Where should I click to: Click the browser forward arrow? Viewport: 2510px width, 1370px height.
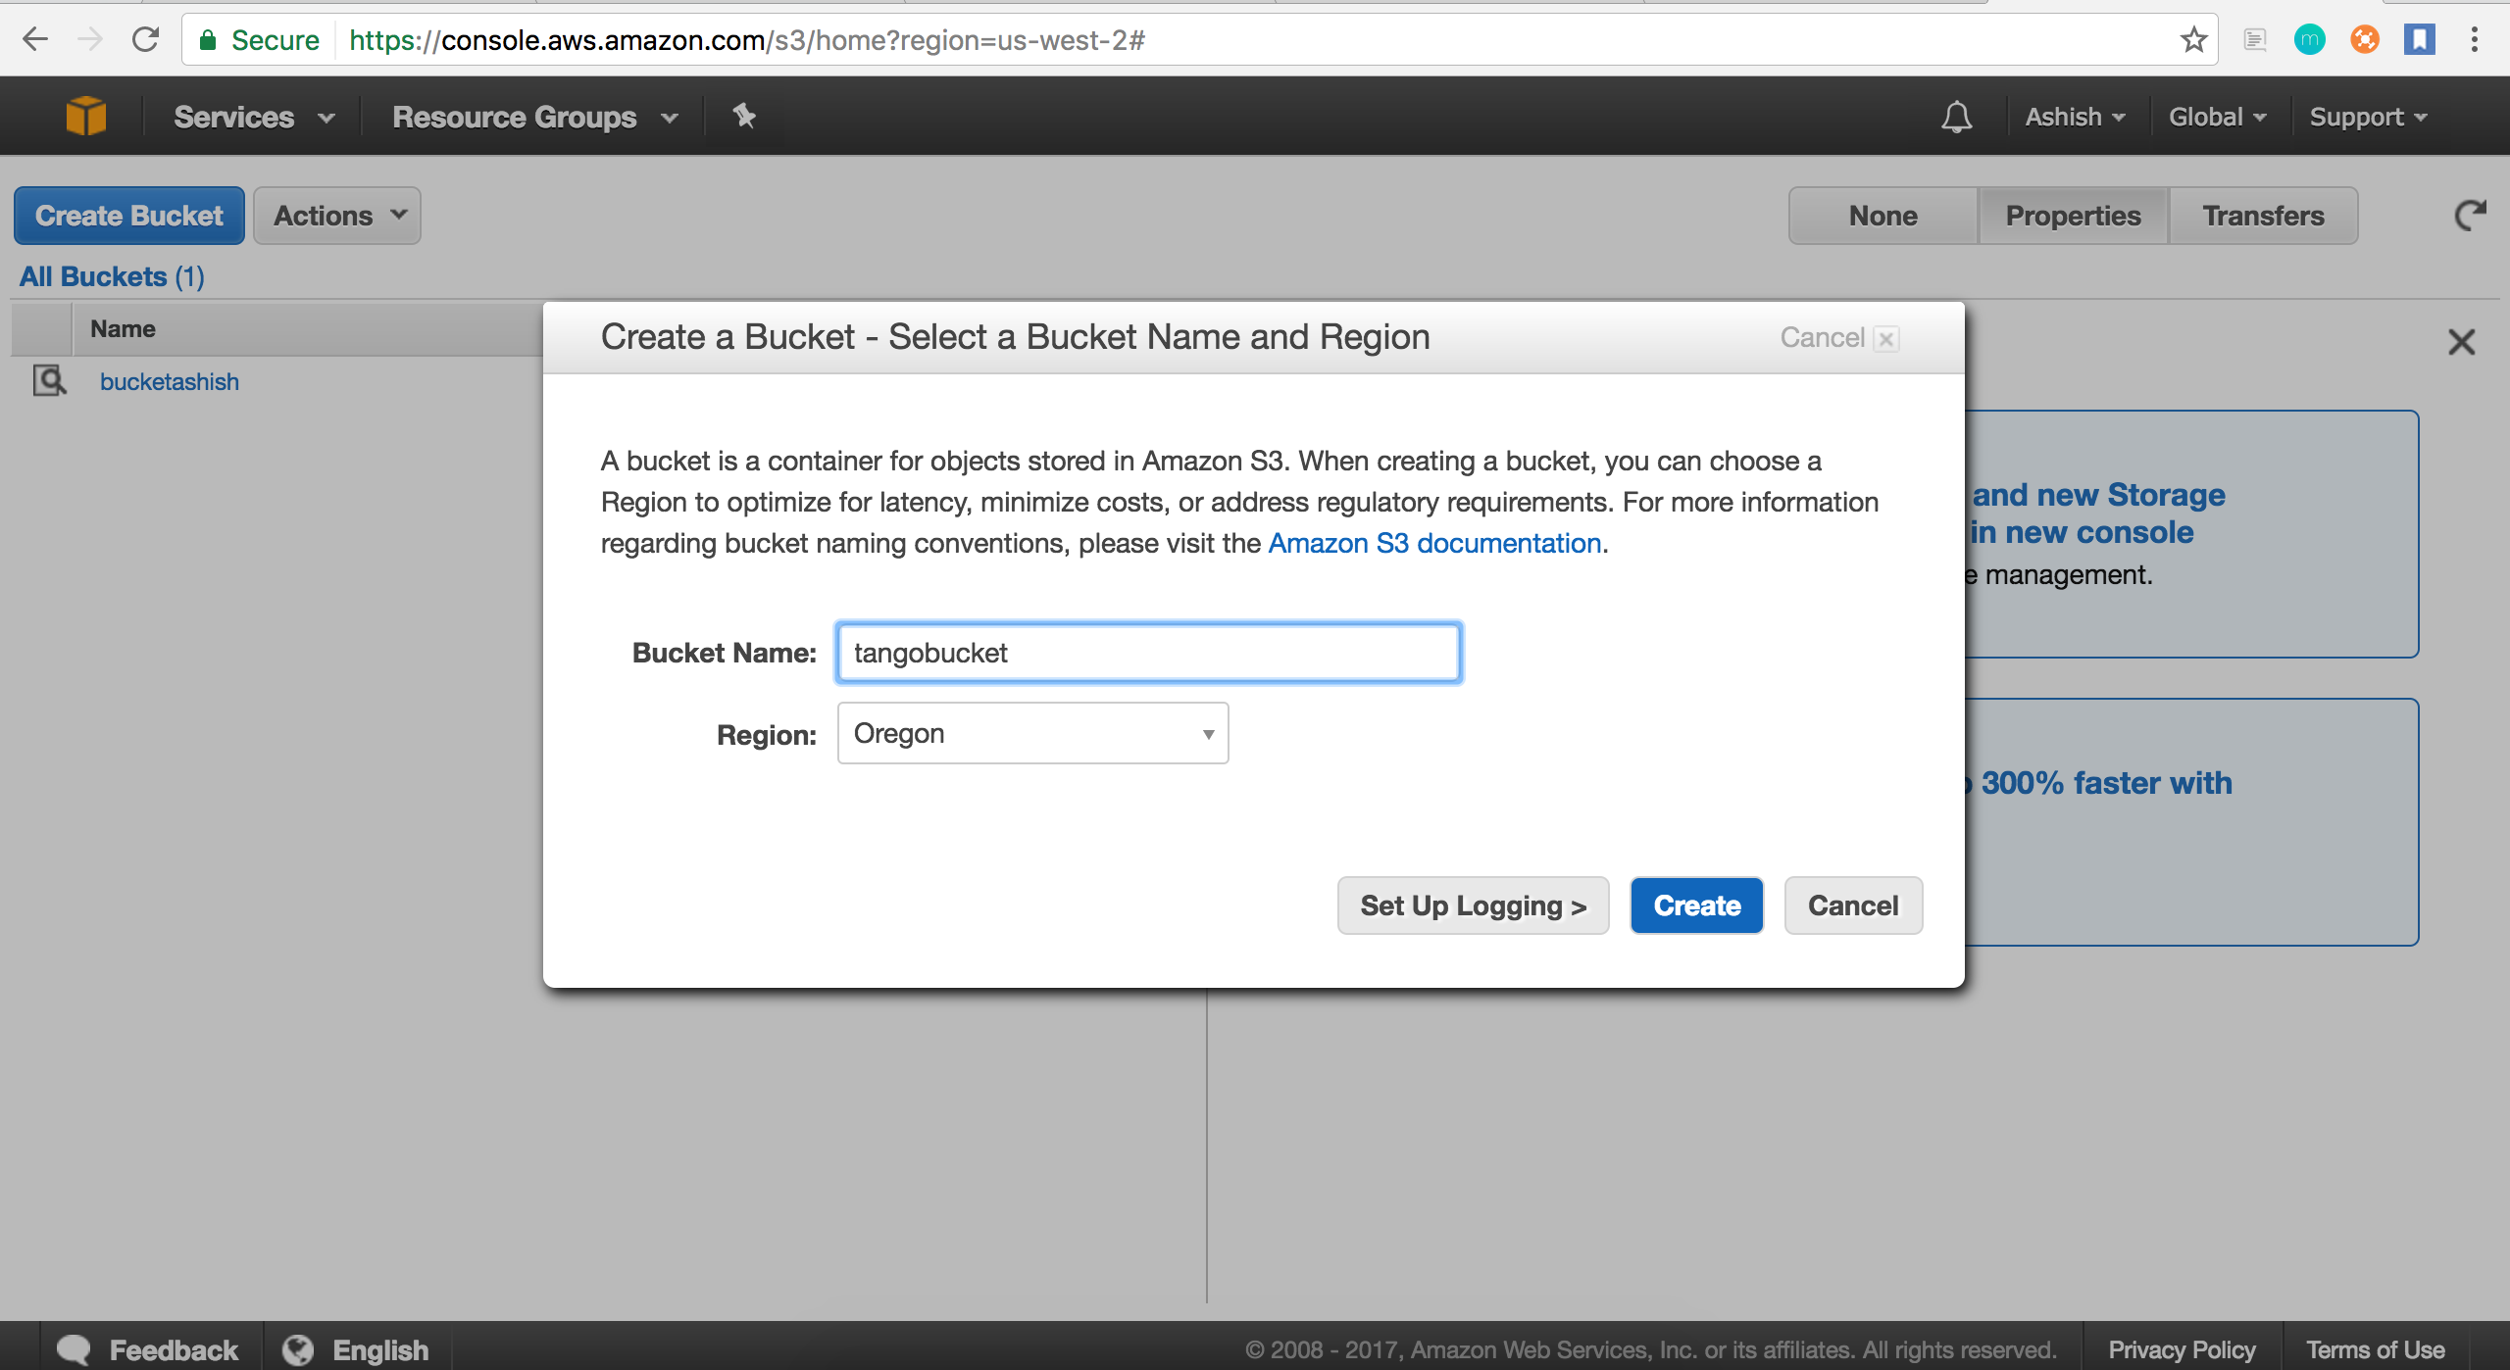click(90, 40)
